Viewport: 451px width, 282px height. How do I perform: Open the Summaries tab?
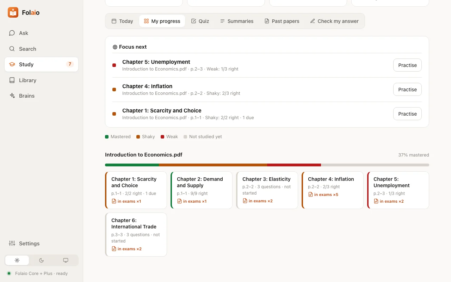point(236,21)
